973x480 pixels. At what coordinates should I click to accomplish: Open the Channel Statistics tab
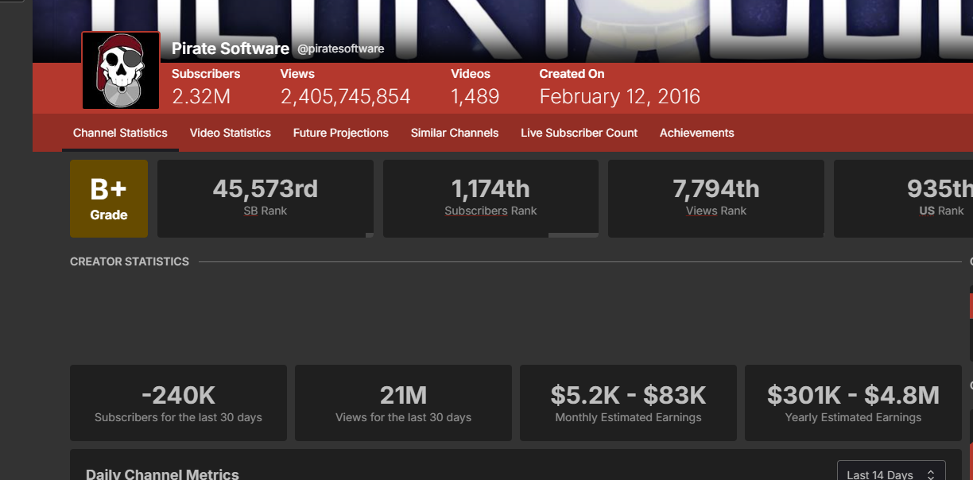(120, 133)
